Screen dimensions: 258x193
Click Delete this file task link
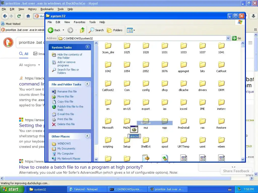[x=66, y=124]
